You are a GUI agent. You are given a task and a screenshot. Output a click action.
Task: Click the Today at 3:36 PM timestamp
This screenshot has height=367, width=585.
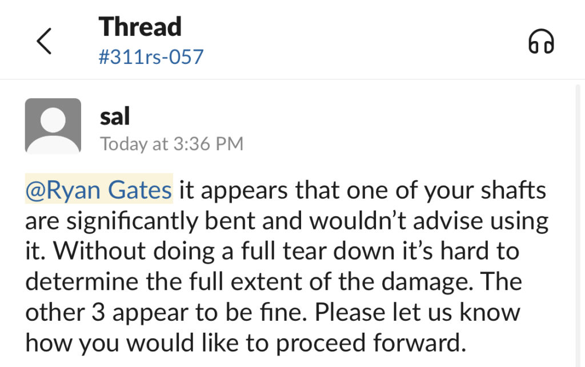[171, 144]
